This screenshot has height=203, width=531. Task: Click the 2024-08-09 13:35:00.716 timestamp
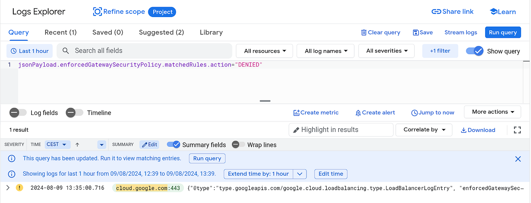pos(68,188)
